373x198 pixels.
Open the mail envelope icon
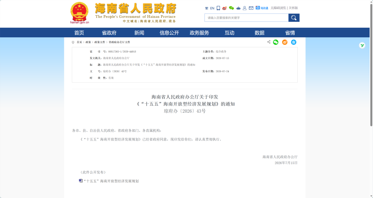click(251, 8)
